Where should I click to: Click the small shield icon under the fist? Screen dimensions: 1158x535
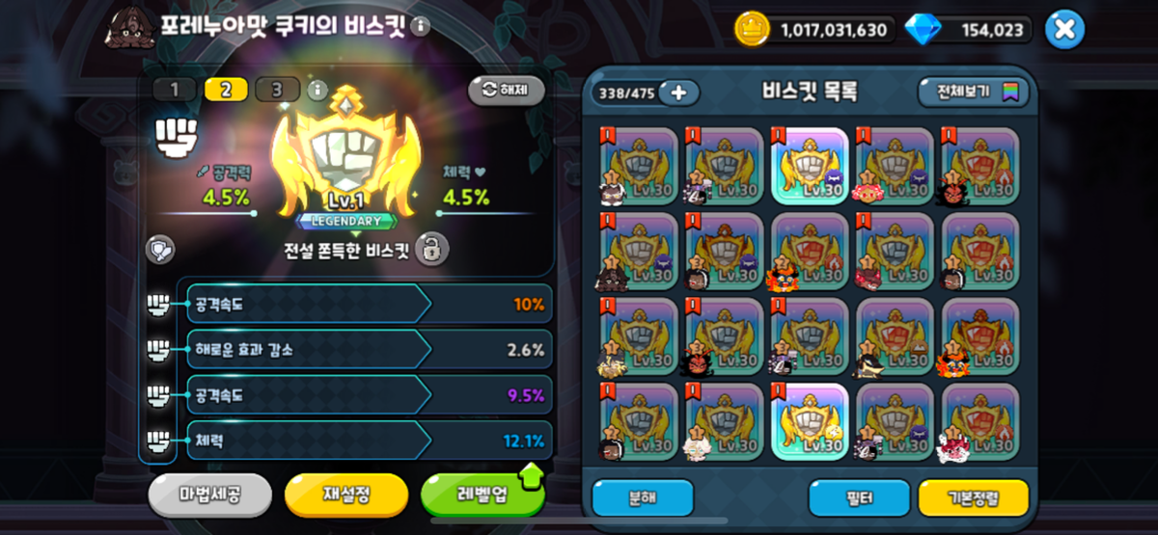click(x=159, y=249)
